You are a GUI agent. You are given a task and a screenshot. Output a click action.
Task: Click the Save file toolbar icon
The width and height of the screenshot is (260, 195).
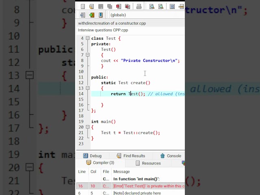101,6
